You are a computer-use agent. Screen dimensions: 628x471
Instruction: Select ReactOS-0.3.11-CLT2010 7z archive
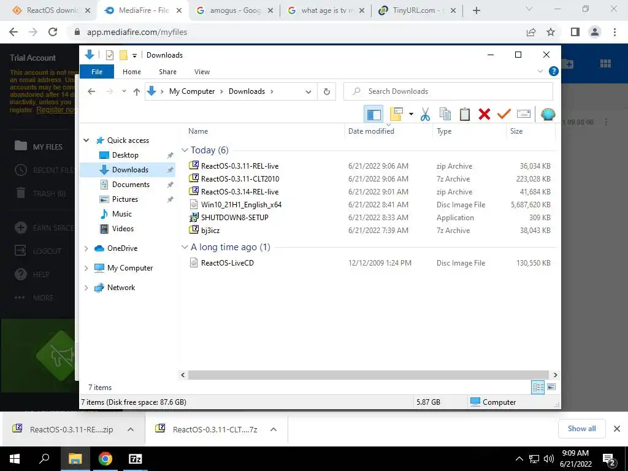pyautogui.click(x=240, y=178)
